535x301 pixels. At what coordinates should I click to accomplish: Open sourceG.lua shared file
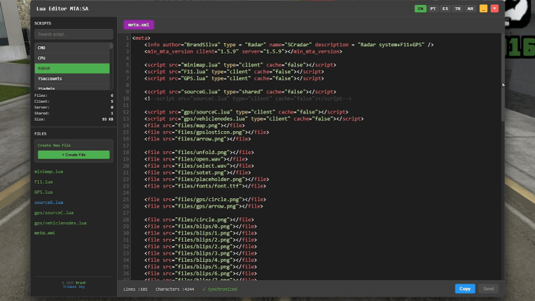[49, 203]
